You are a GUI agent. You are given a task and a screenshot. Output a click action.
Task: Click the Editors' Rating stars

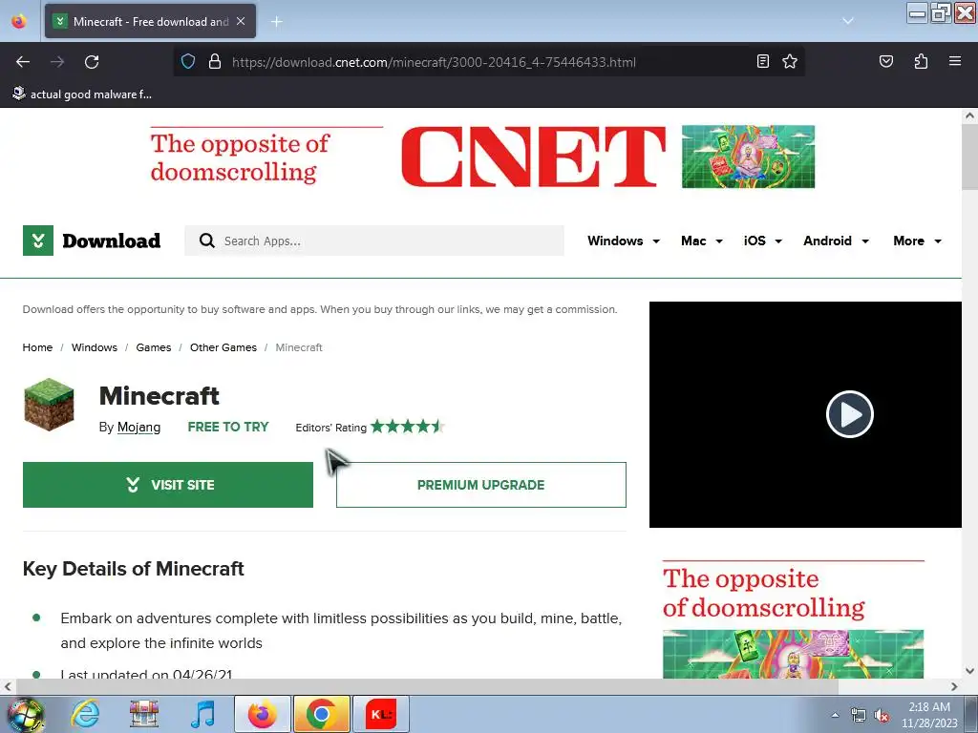pos(407,427)
